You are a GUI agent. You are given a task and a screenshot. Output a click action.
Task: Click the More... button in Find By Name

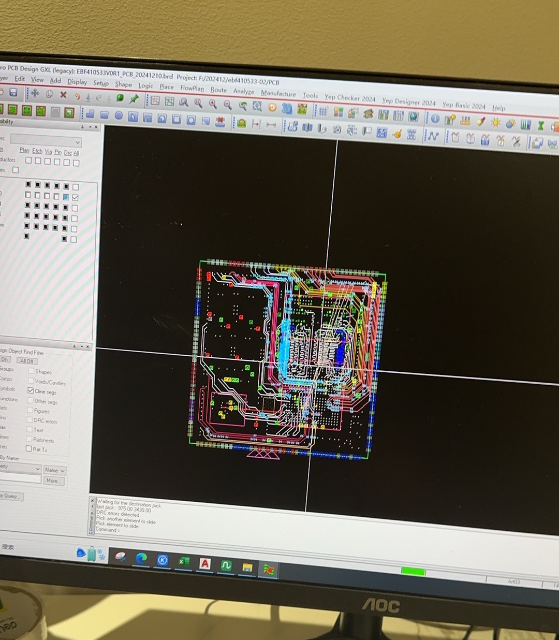[x=53, y=481]
